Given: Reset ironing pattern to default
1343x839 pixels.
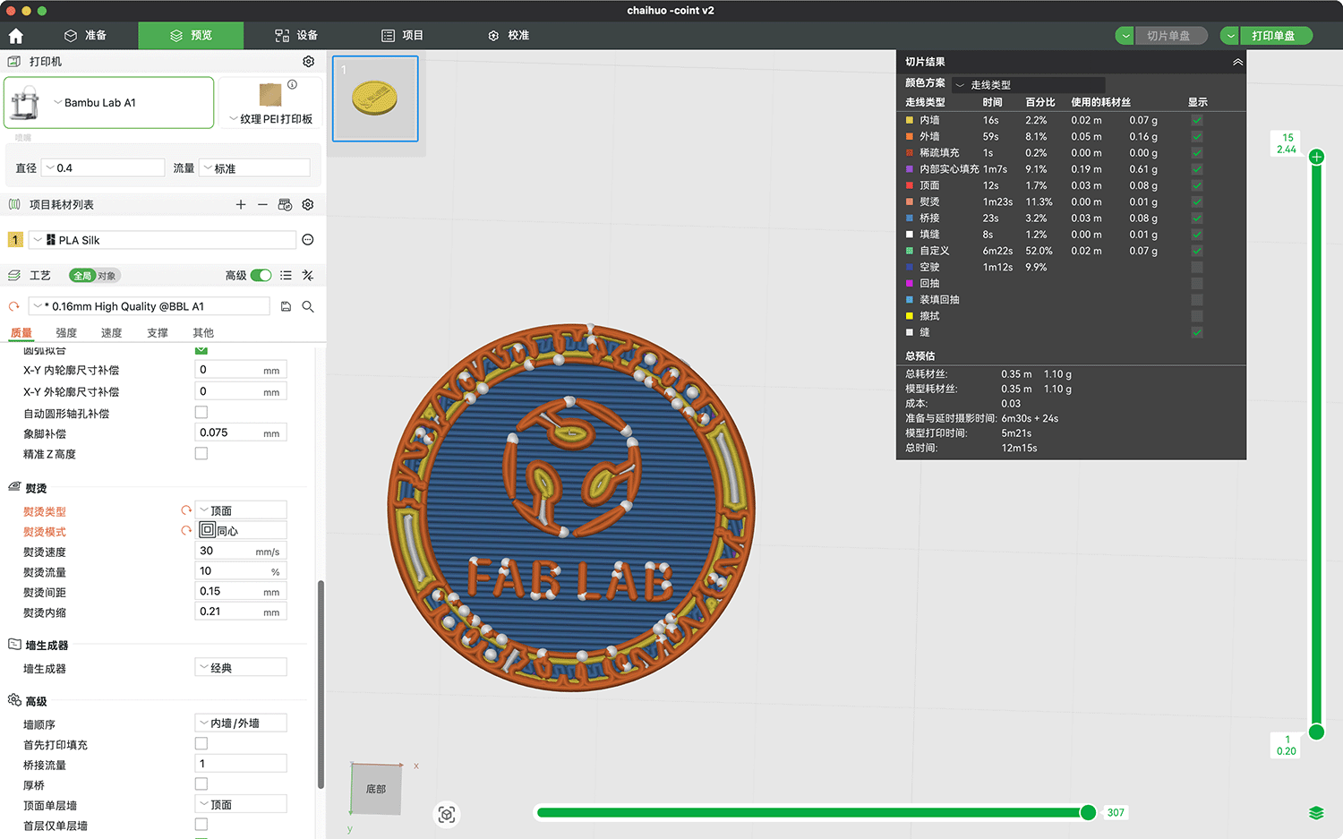Looking at the screenshot, I should [186, 531].
